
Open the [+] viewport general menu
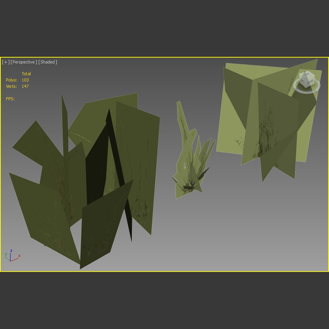pyautogui.click(x=6, y=62)
